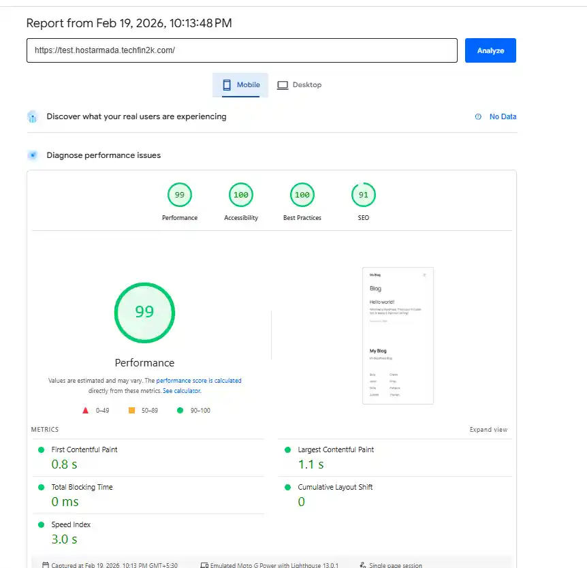587x568 pixels.
Task: Click the real users experience icon
Action: click(x=33, y=117)
